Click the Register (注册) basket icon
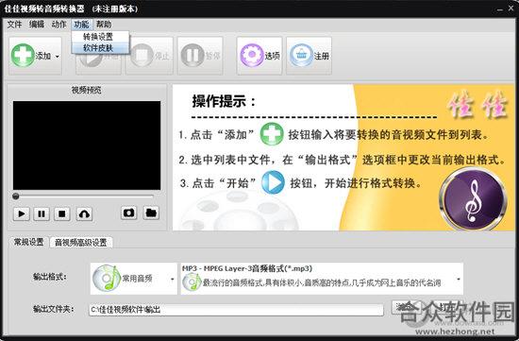This screenshot has height=341, width=519. [x=309, y=56]
